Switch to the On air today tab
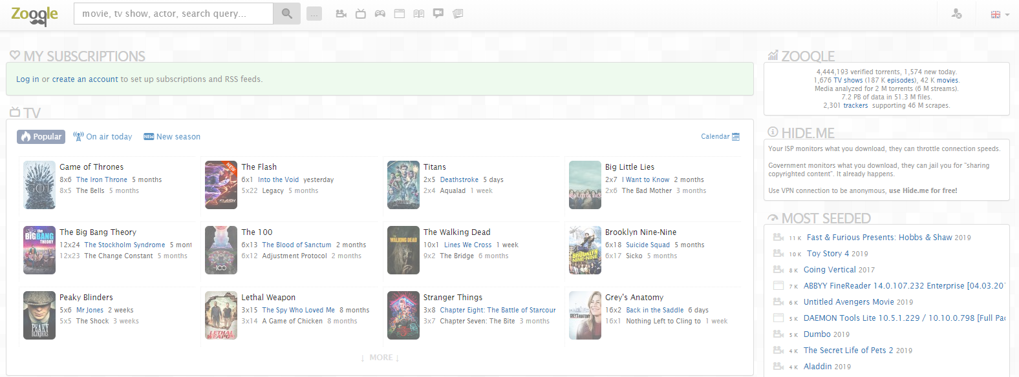1019x377 pixels. pyautogui.click(x=103, y=137)
